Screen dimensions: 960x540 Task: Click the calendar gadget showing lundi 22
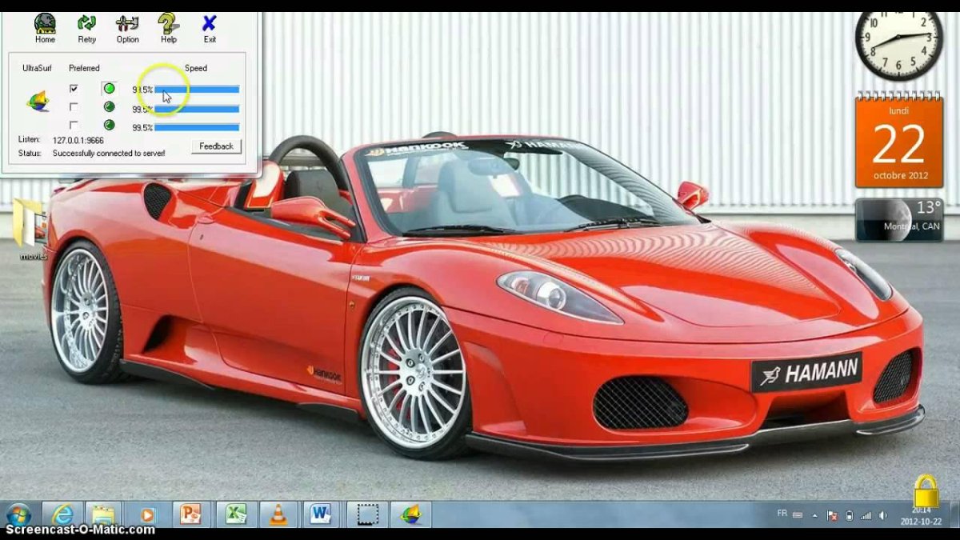pyautogui.click(x=898, y=142)
